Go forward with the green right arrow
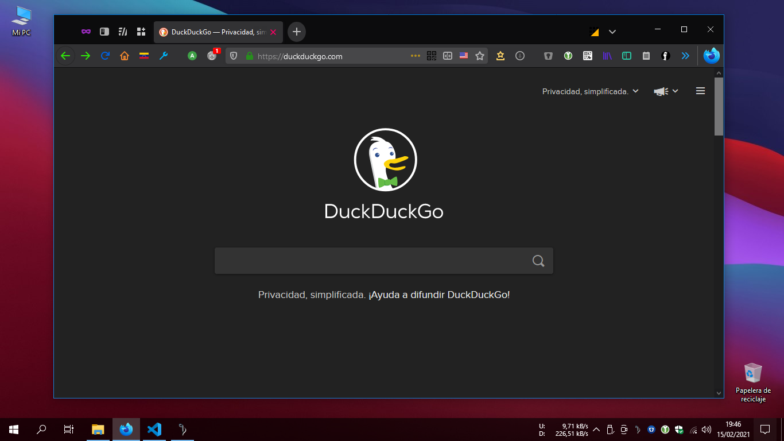784x441 pixels. coord(86,56)
